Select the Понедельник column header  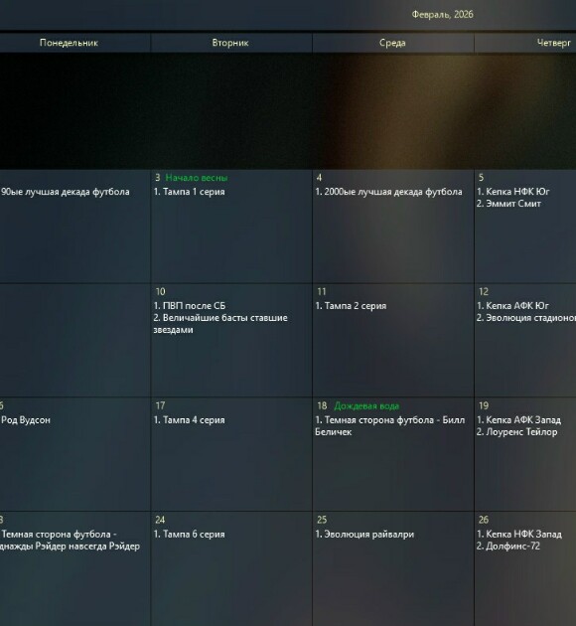(x=69, y=43)
